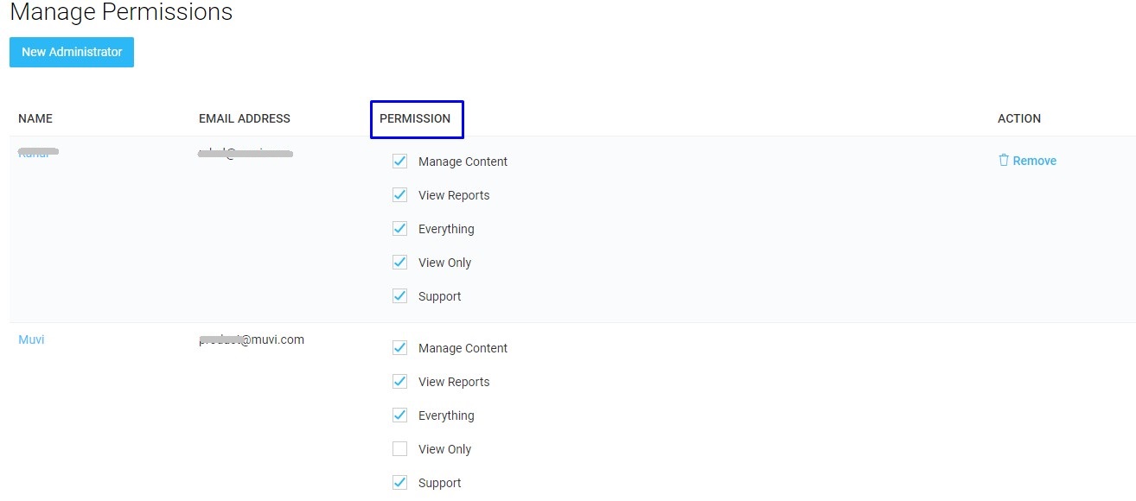Click the Manage Permissions page heading

click(x=121, y=13)
